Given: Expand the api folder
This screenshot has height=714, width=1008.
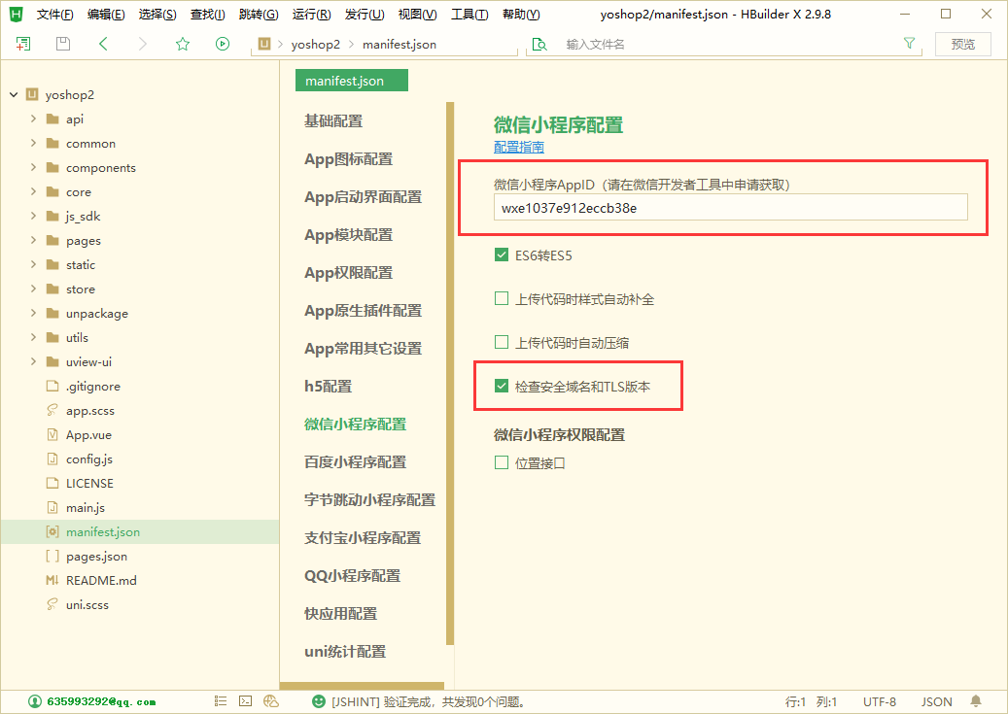Looking at the screenshot, I should (33, 119).
